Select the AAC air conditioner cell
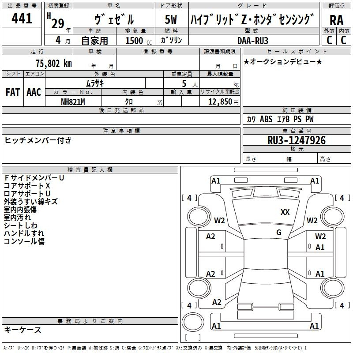The width and height of the screenshot is (353, 353). [x=34, y=92]
